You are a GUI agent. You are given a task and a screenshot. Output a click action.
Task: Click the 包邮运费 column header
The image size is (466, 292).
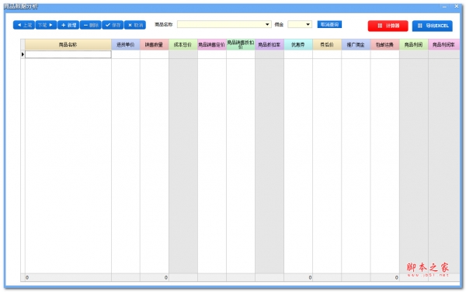pyautogui.click(x=384, y=44)
